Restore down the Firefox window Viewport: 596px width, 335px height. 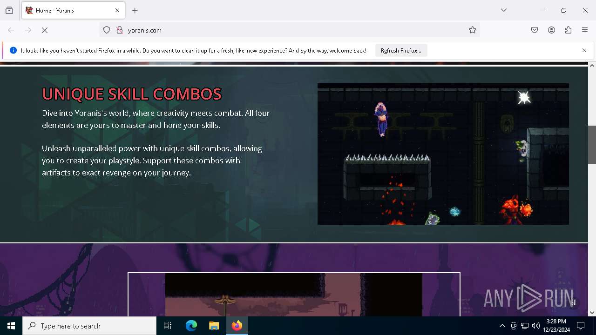coord(564,10)
